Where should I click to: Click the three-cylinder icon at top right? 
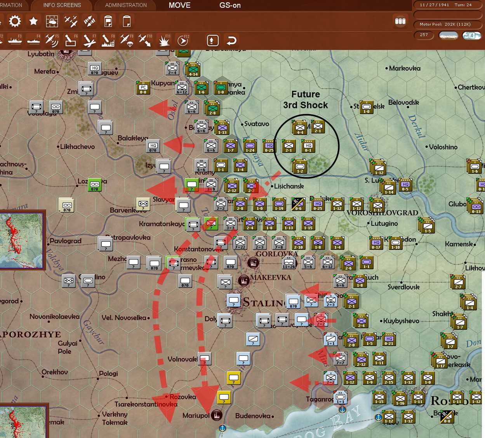(400, 21)
